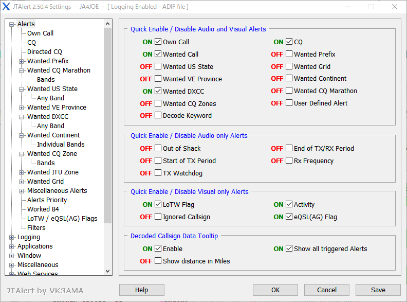Expand the Wanted Grid tree expander

(x=21, y=182)
